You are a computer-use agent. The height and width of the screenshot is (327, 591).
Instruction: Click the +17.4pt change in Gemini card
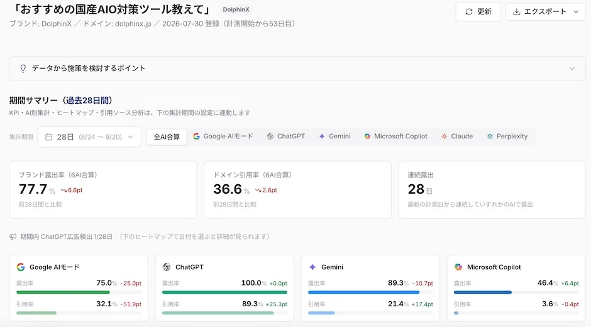(422, 304)
